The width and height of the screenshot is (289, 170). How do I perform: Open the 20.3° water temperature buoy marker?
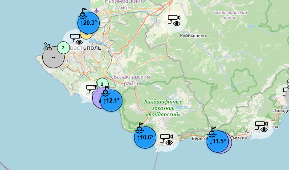click(x=89, y=23)
